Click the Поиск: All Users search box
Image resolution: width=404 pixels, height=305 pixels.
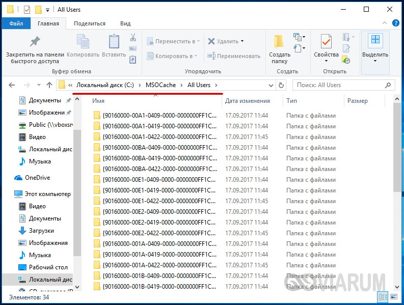coord(343,85)
